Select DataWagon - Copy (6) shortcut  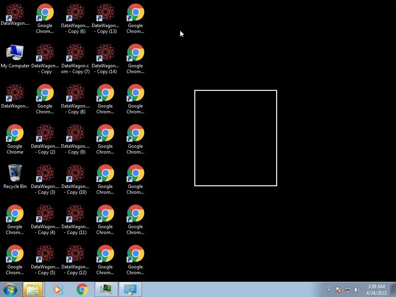pyautogui.click(x=75, y=19)
